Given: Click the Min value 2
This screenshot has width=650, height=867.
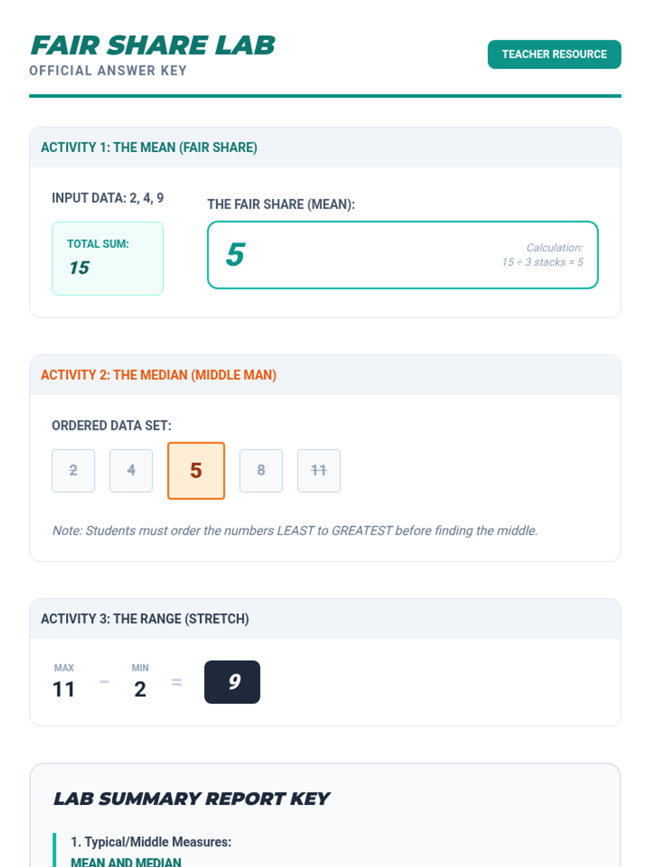Looking at the screenshot, I should click(x=140, y=689).
